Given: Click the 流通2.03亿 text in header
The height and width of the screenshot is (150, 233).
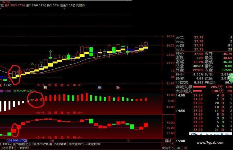Looking at the screenshot, I should coord(67,5).
